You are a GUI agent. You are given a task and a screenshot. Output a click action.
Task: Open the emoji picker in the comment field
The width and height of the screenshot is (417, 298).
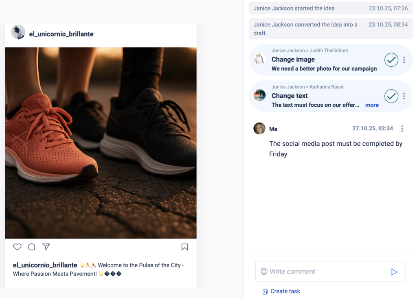tap(264, 271)
